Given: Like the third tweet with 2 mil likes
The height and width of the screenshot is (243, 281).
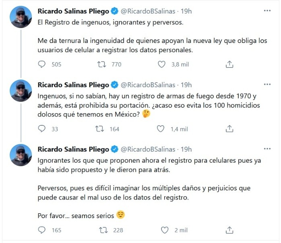Looking at the screenshot, I should click(x=165, y=230).
